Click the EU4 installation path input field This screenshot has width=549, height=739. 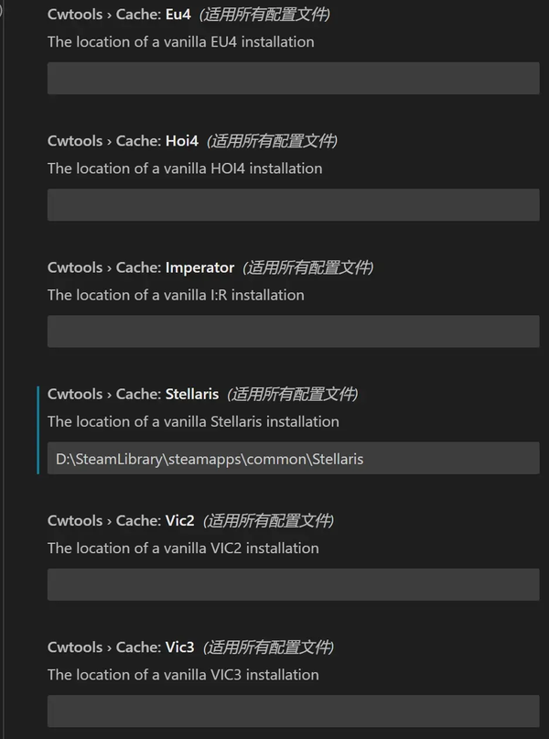click(293, 79)
